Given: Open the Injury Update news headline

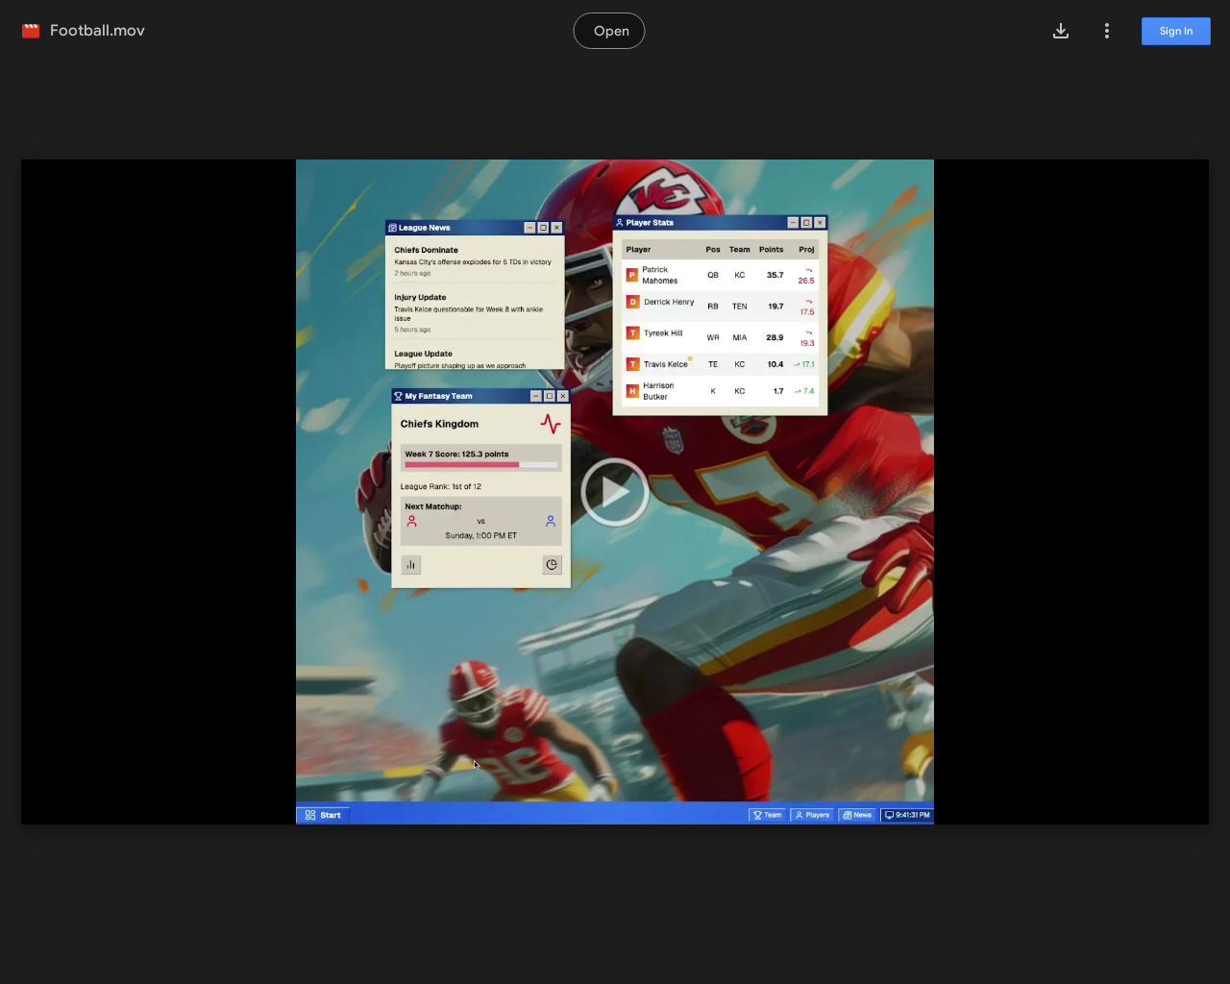Looking at the screenshot, I should click(420, 297).
